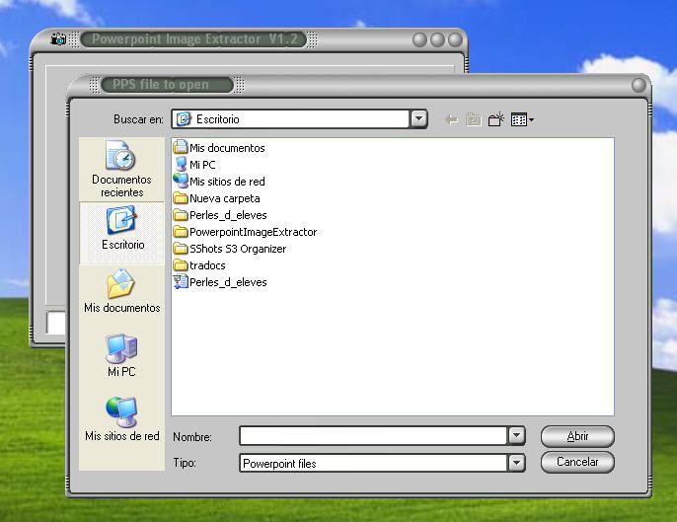Create a new folder with toolbar icon
Screen dimensions: 677x522
coord(496,119)
